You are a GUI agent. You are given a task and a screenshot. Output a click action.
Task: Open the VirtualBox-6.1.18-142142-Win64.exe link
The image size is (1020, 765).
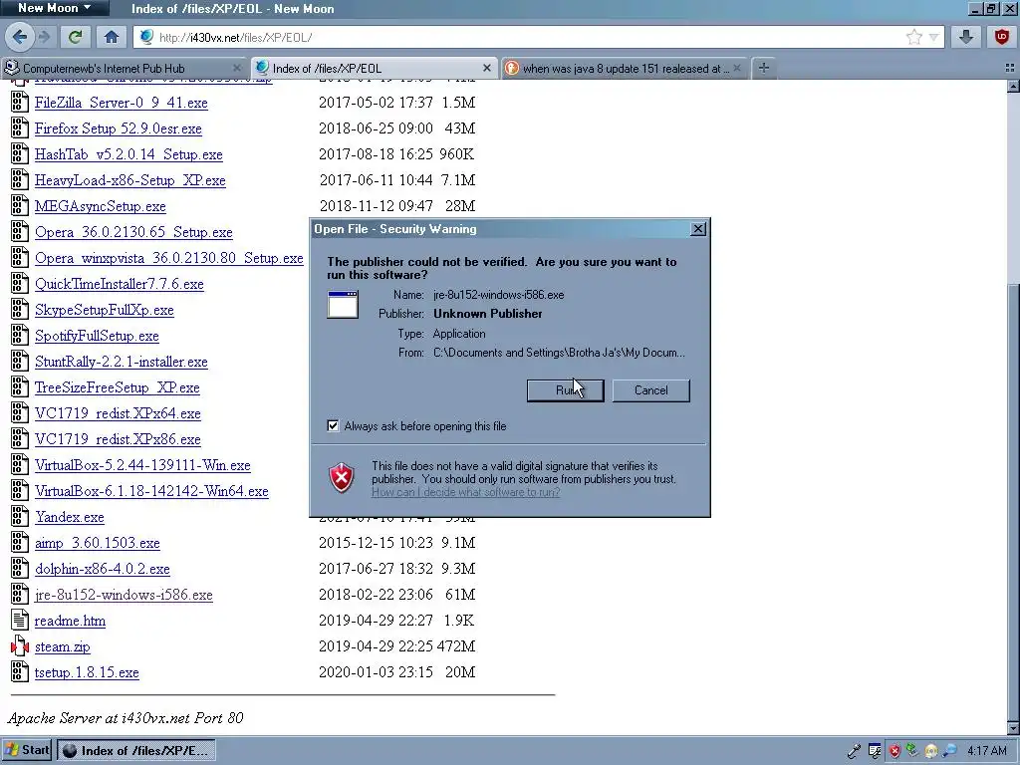151,491
